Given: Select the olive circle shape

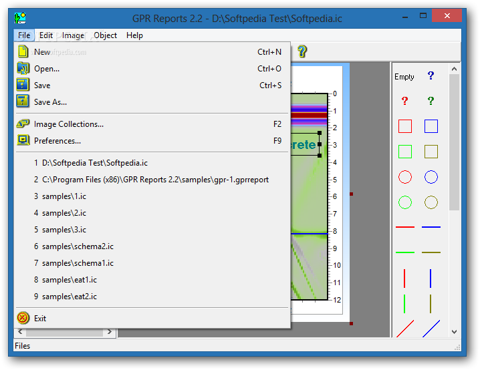Looking at the screenshot, I should (431, 202).
